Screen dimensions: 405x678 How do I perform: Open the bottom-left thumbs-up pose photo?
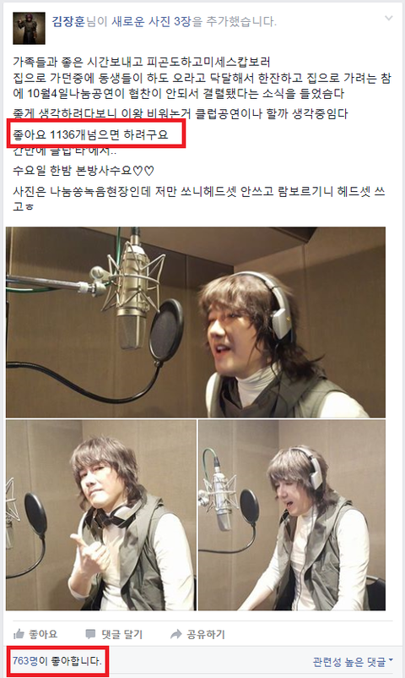point(101,515)
